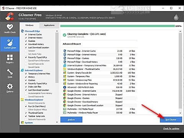The width and height of the screenshot is (184, 138).
Task: Open the Custom Clean section
Action: click(10, 44)
